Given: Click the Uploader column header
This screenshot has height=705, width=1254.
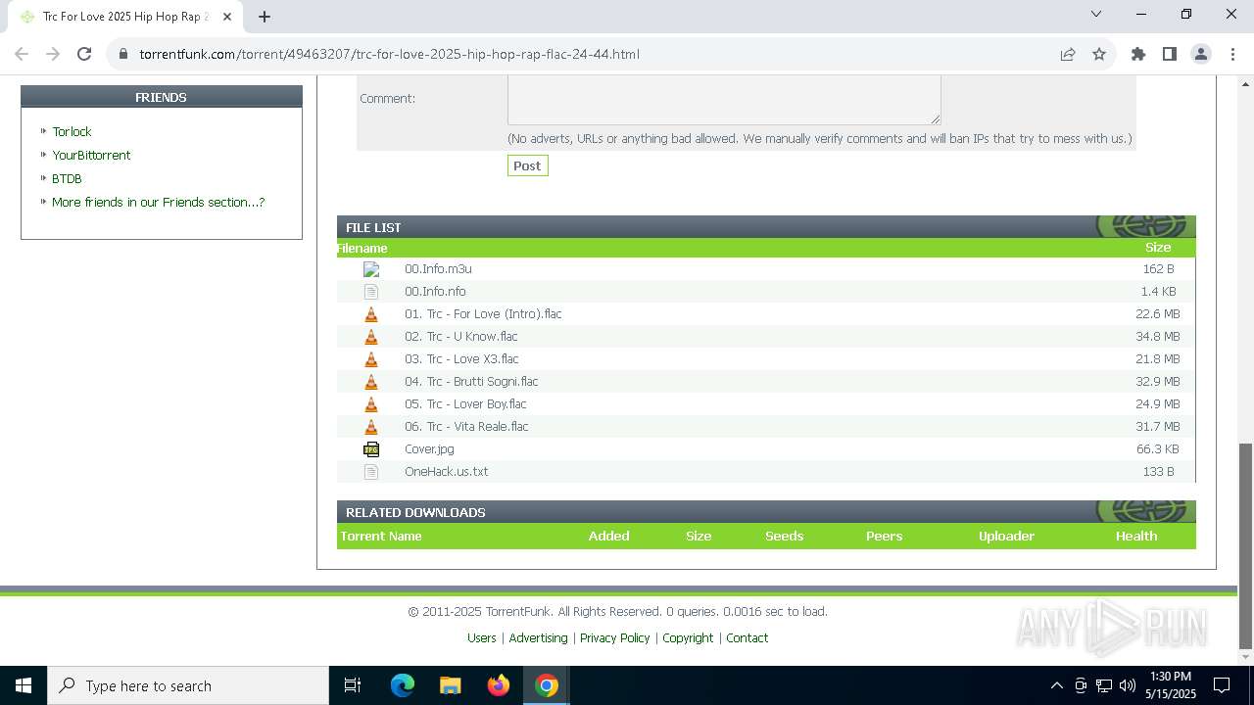Looking at the screenshot, I should 1006,536.
